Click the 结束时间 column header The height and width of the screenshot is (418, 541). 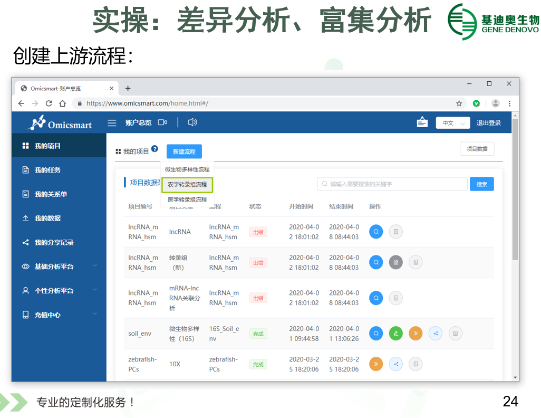point(341,206)
